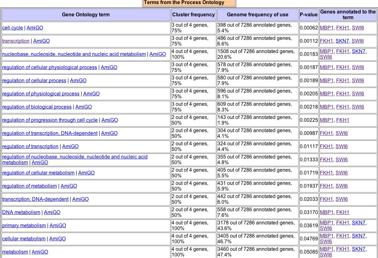Open MBP1 gene link in cell cycle row
This screenshot has height=258, width=378.
326,28
